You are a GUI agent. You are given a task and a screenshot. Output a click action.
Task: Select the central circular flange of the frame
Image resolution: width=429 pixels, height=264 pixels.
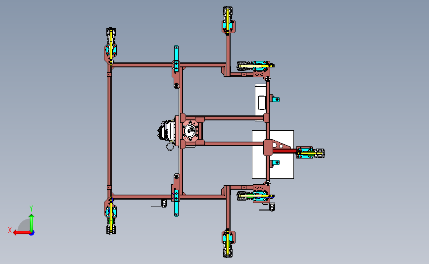[190, 131]
